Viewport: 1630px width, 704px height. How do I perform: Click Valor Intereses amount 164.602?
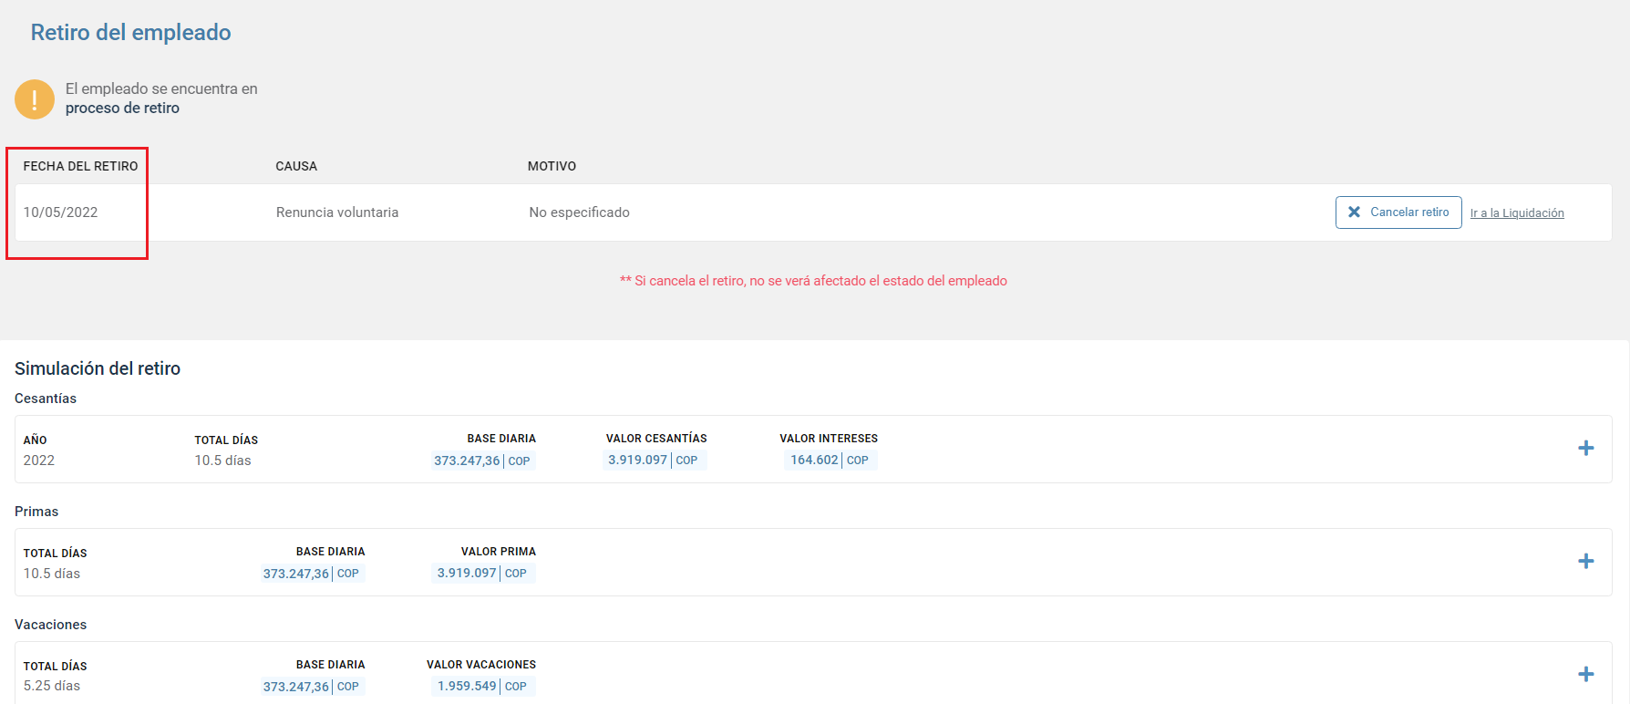coord(814,461)
